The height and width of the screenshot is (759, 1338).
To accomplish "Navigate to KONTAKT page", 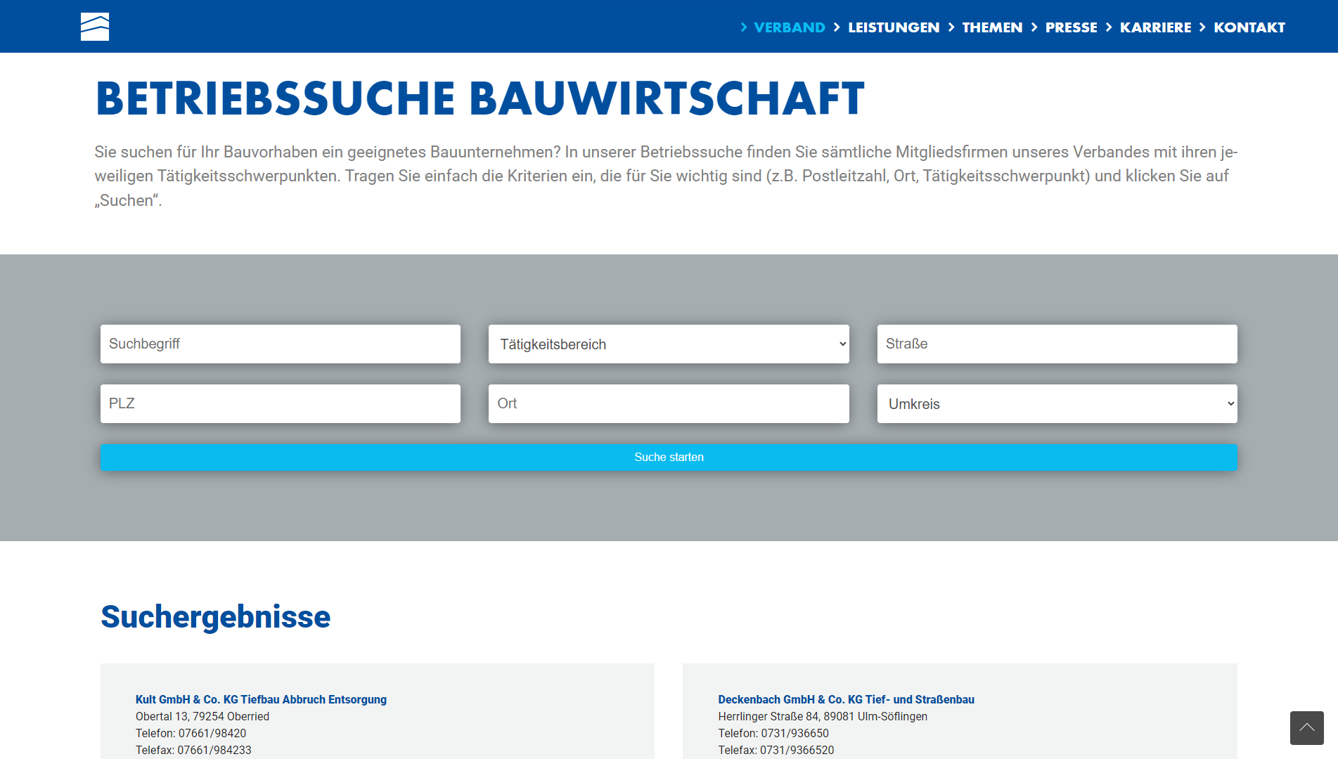I will pos(1249,27).
